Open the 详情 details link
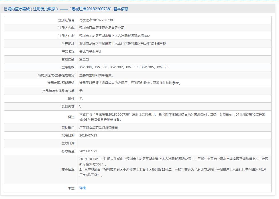 point(83,188)
